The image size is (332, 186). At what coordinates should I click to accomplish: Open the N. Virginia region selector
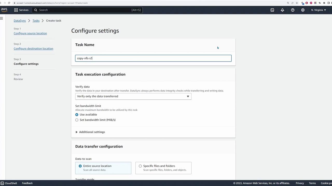[319, 10]
